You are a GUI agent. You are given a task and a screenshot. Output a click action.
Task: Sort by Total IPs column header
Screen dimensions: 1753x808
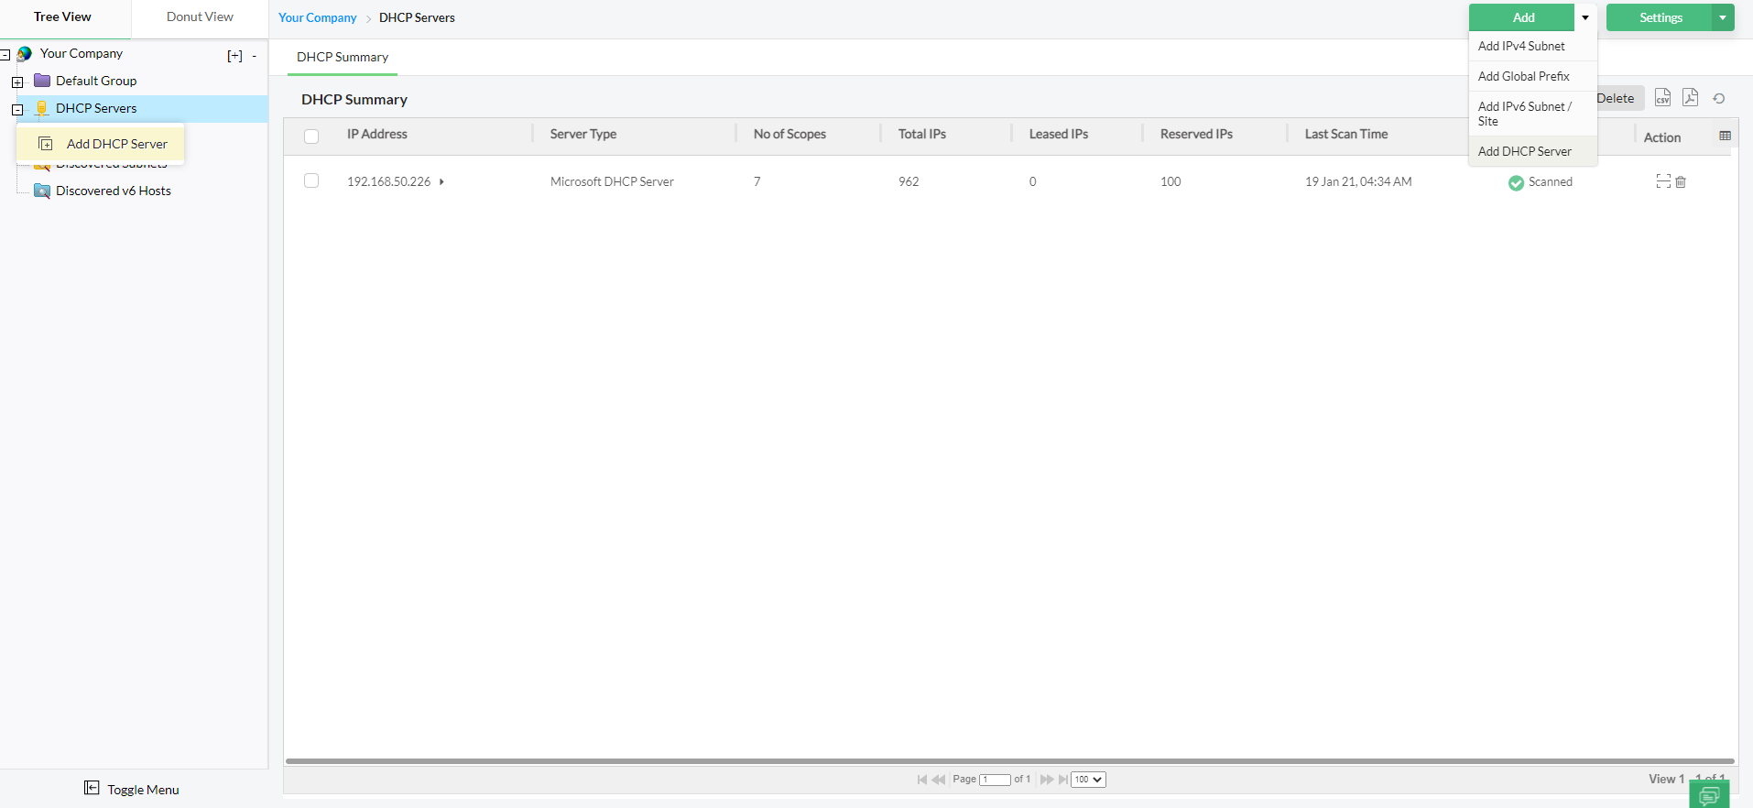click(921, 134)
